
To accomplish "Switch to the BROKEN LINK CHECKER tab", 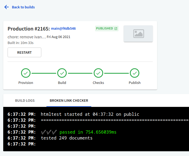I will click(x=69, y=101).
